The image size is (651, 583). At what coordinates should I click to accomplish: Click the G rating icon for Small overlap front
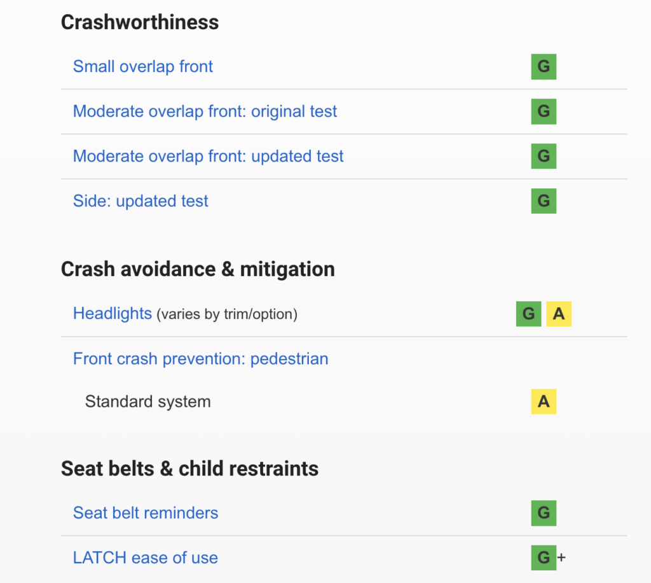(544, 67)
